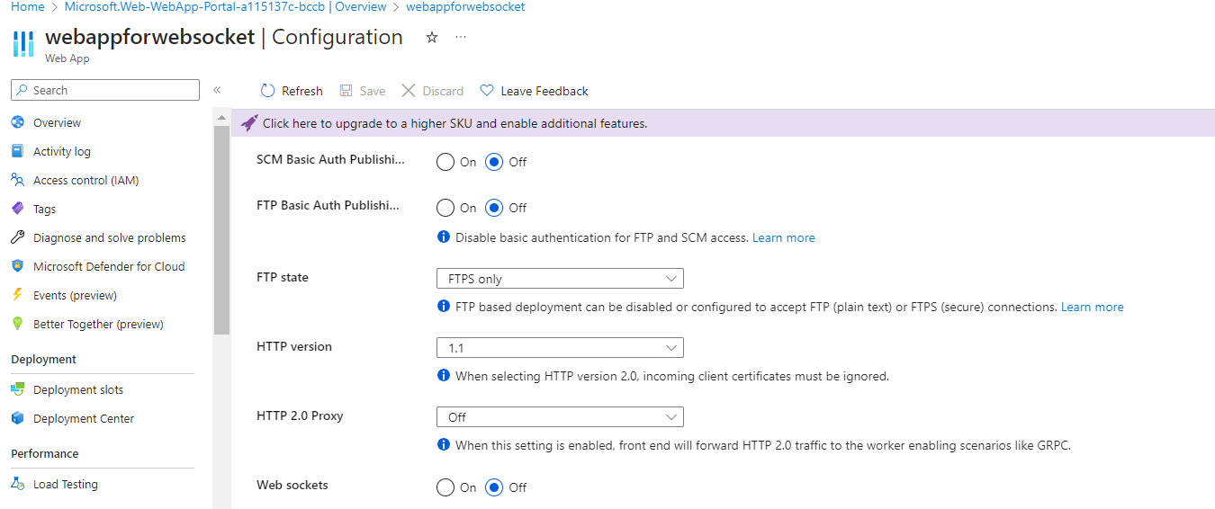
Task: Open Learn more link for basic authentication
Action: (784, 237)
